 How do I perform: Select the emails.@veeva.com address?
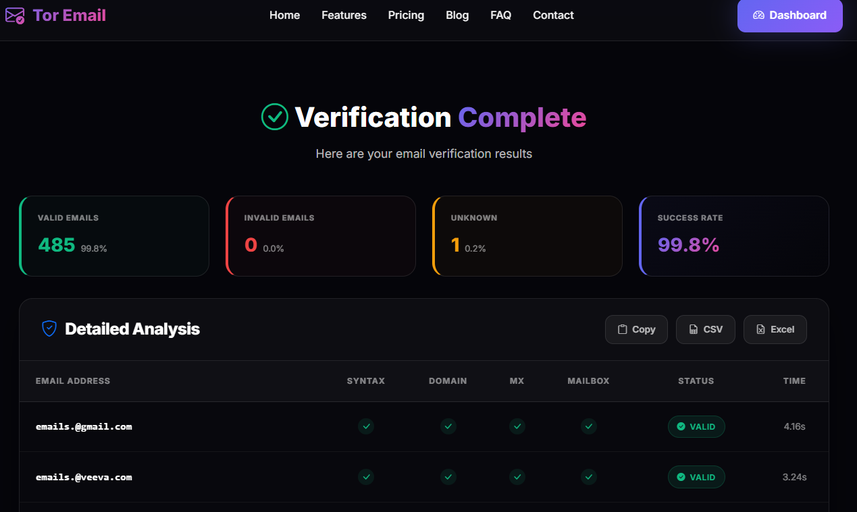[84, 477]
